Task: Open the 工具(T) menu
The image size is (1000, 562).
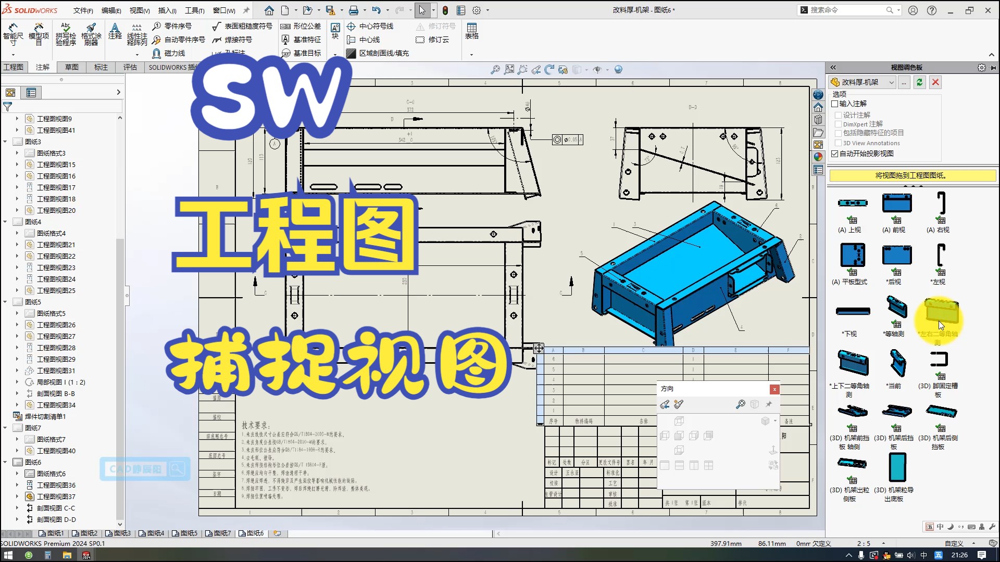Action: (195, 10)
